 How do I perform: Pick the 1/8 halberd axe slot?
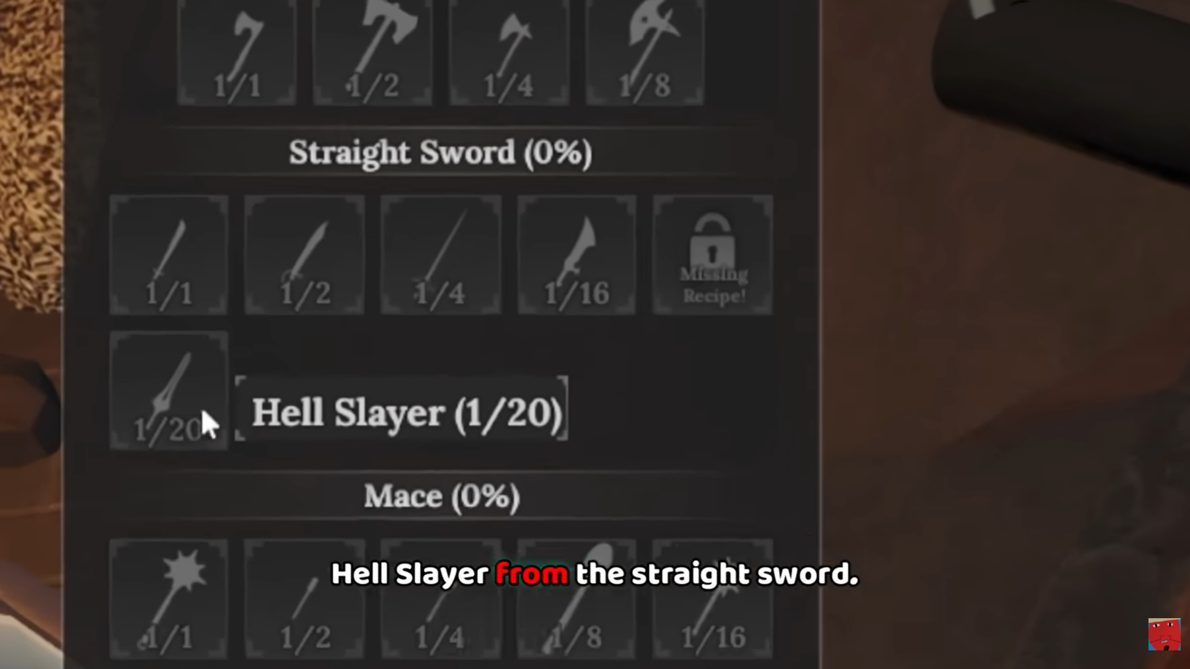(645, 52)
